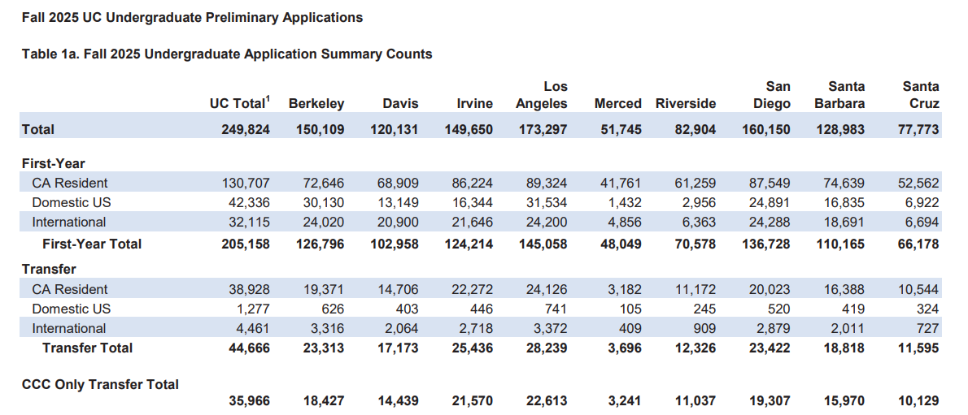
Task: Click Berkeley transfer Domestic US 626
Action: click(333, 309)
